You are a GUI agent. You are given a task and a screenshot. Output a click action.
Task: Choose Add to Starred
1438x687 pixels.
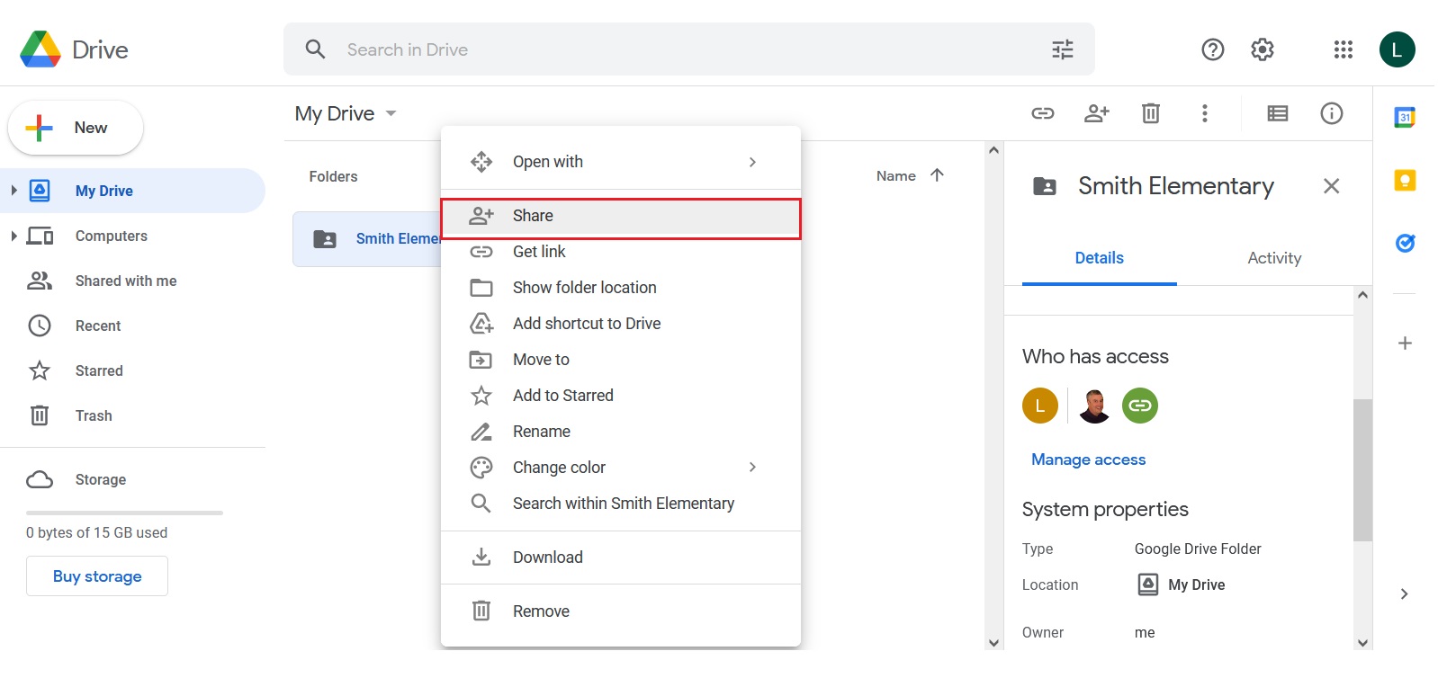click(621, 396)
